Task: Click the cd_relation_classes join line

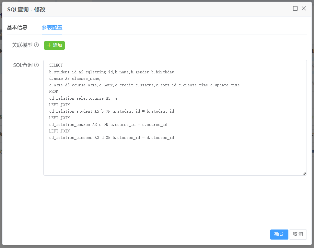Action: pos(111,138)
